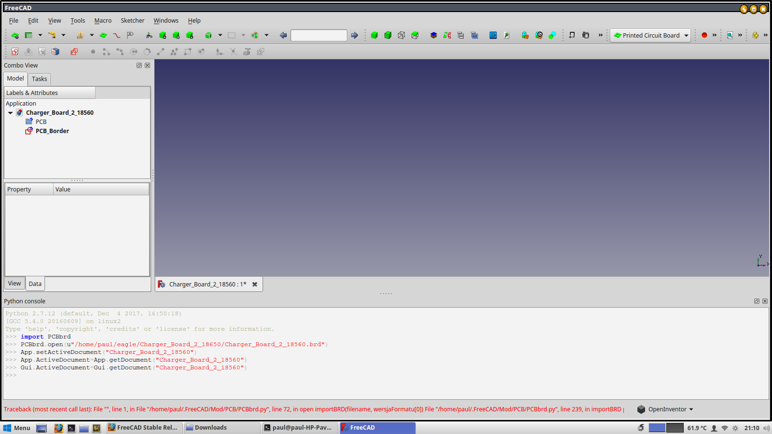
Task: Click the back arrow beside search field
Action: point(283,35)
